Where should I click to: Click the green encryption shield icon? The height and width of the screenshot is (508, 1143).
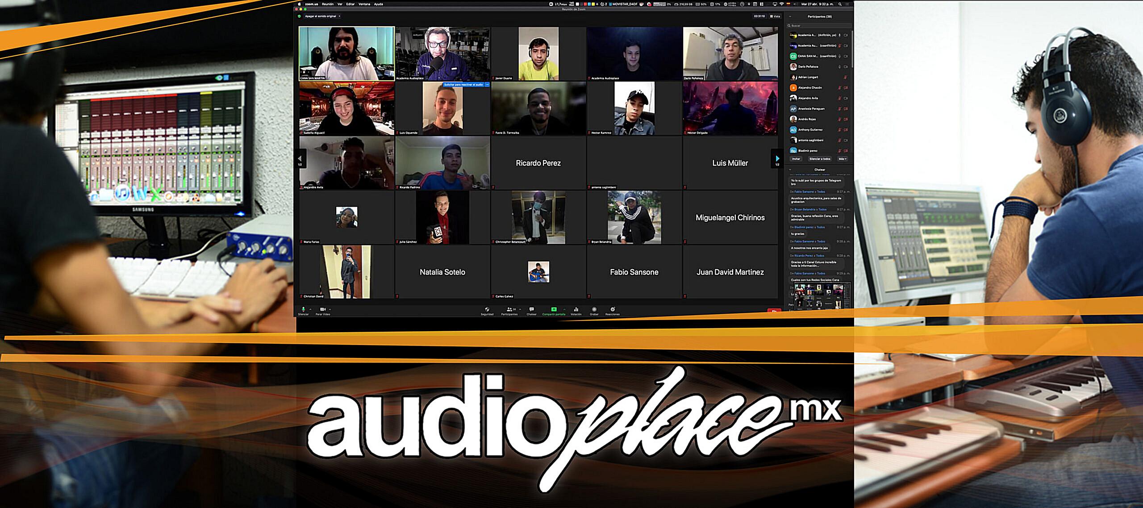point(300,17)
